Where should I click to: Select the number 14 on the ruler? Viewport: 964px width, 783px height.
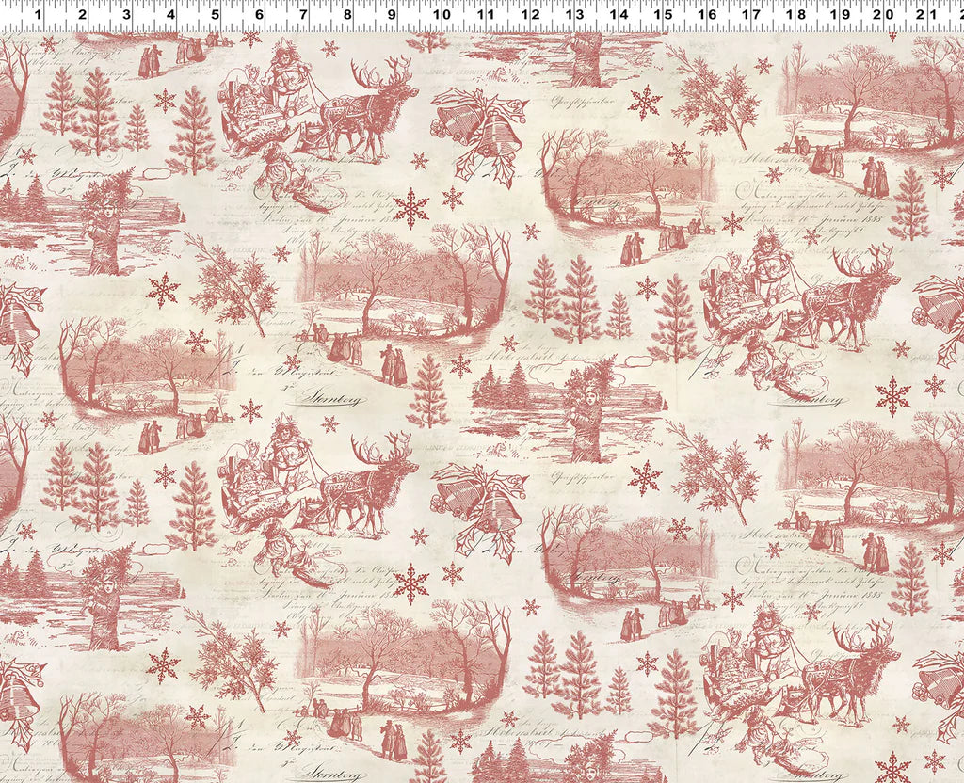[x=619, y=16]
